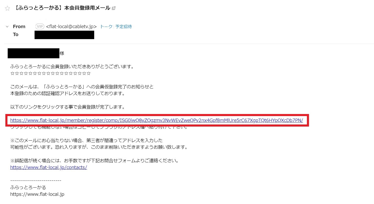Screen dimensions: 374x204
Task: Click the ※誤配信が続く場合 notice line
Action: tap(94, 161)
